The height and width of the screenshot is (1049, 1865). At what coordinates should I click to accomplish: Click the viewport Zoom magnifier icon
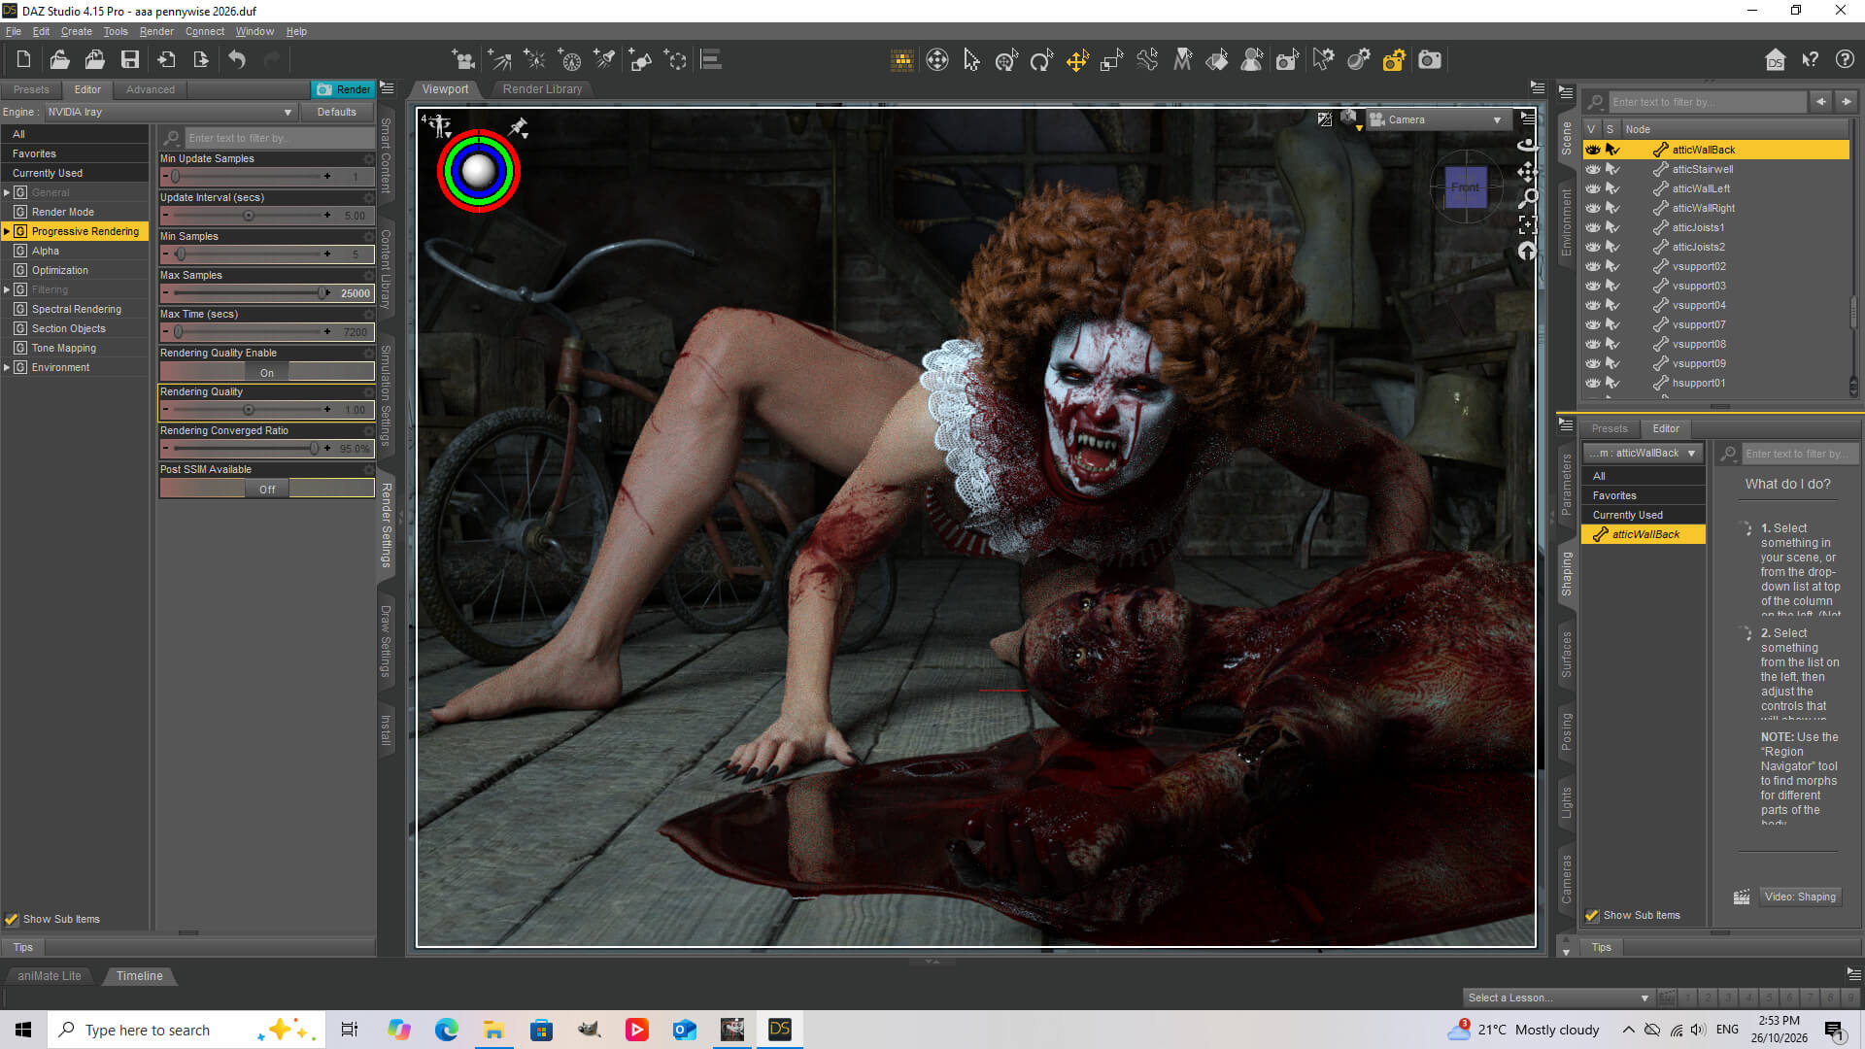pos(1528,198)
